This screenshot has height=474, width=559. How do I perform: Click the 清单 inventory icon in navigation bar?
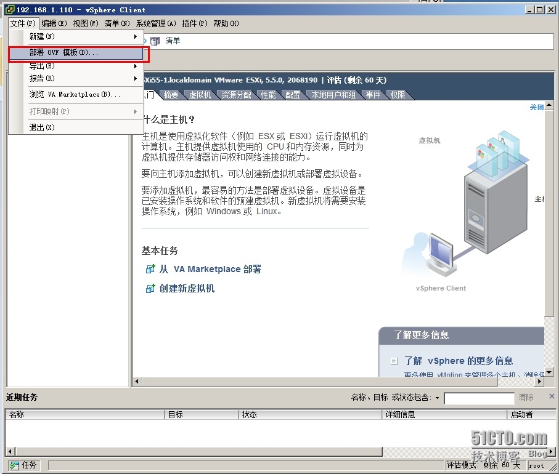click(155, 41)
